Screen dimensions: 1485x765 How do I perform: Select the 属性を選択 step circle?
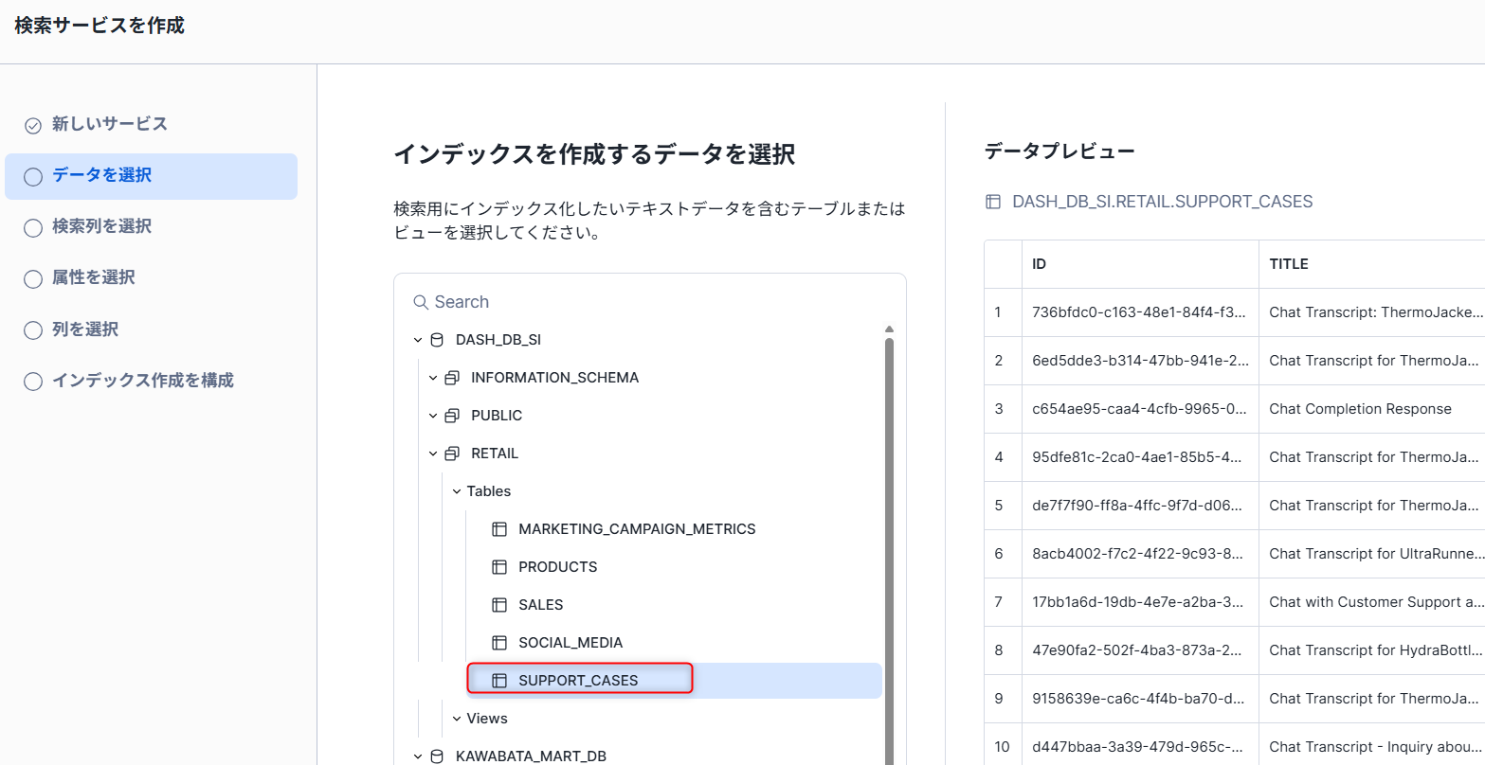click(x=33, y=279)
